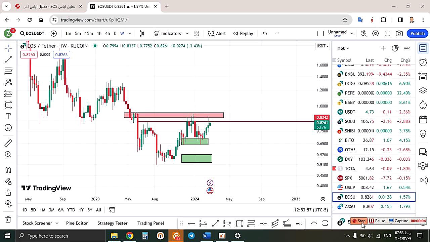Open the Calendar panel icon

click(x=423, y=119)
